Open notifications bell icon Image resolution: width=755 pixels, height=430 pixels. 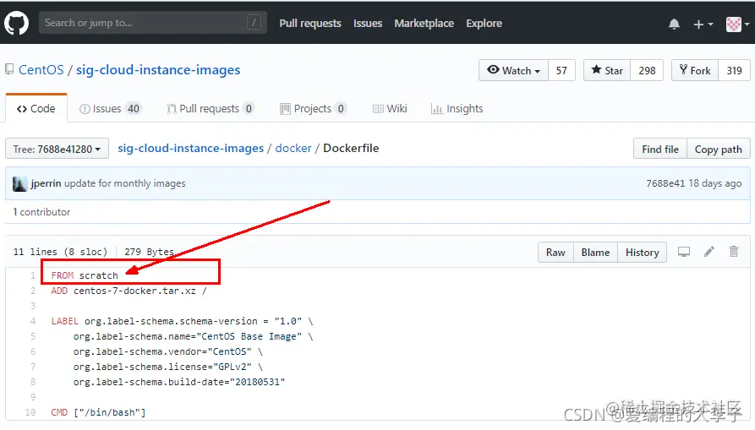click(674, 24)
